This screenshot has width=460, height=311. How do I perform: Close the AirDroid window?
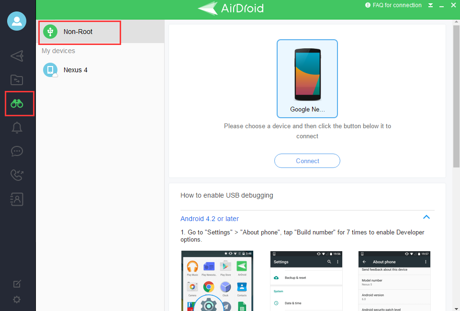(x=453, y=5)
